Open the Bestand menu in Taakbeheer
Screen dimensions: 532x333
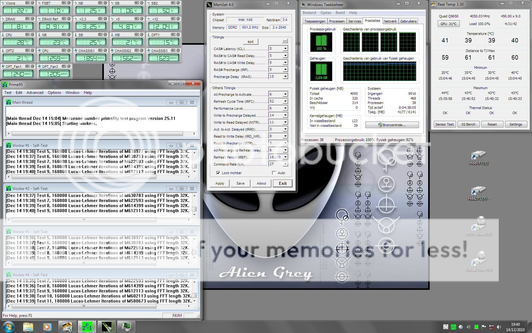click(x=309, y=13)
